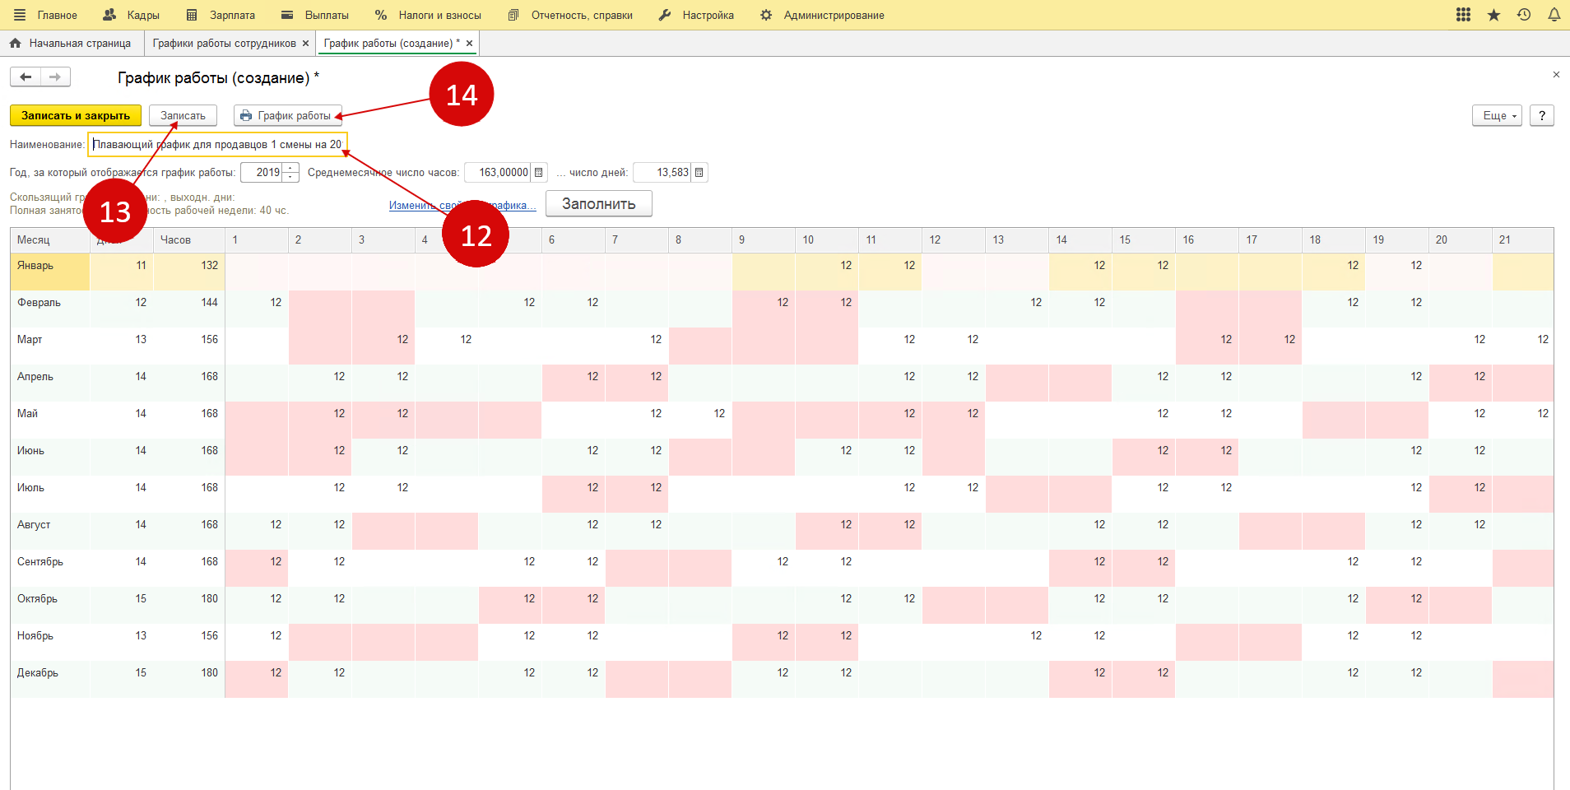1570x790 pixels.
Task: Focus the Наименование input field
Action: coord(217,144)
